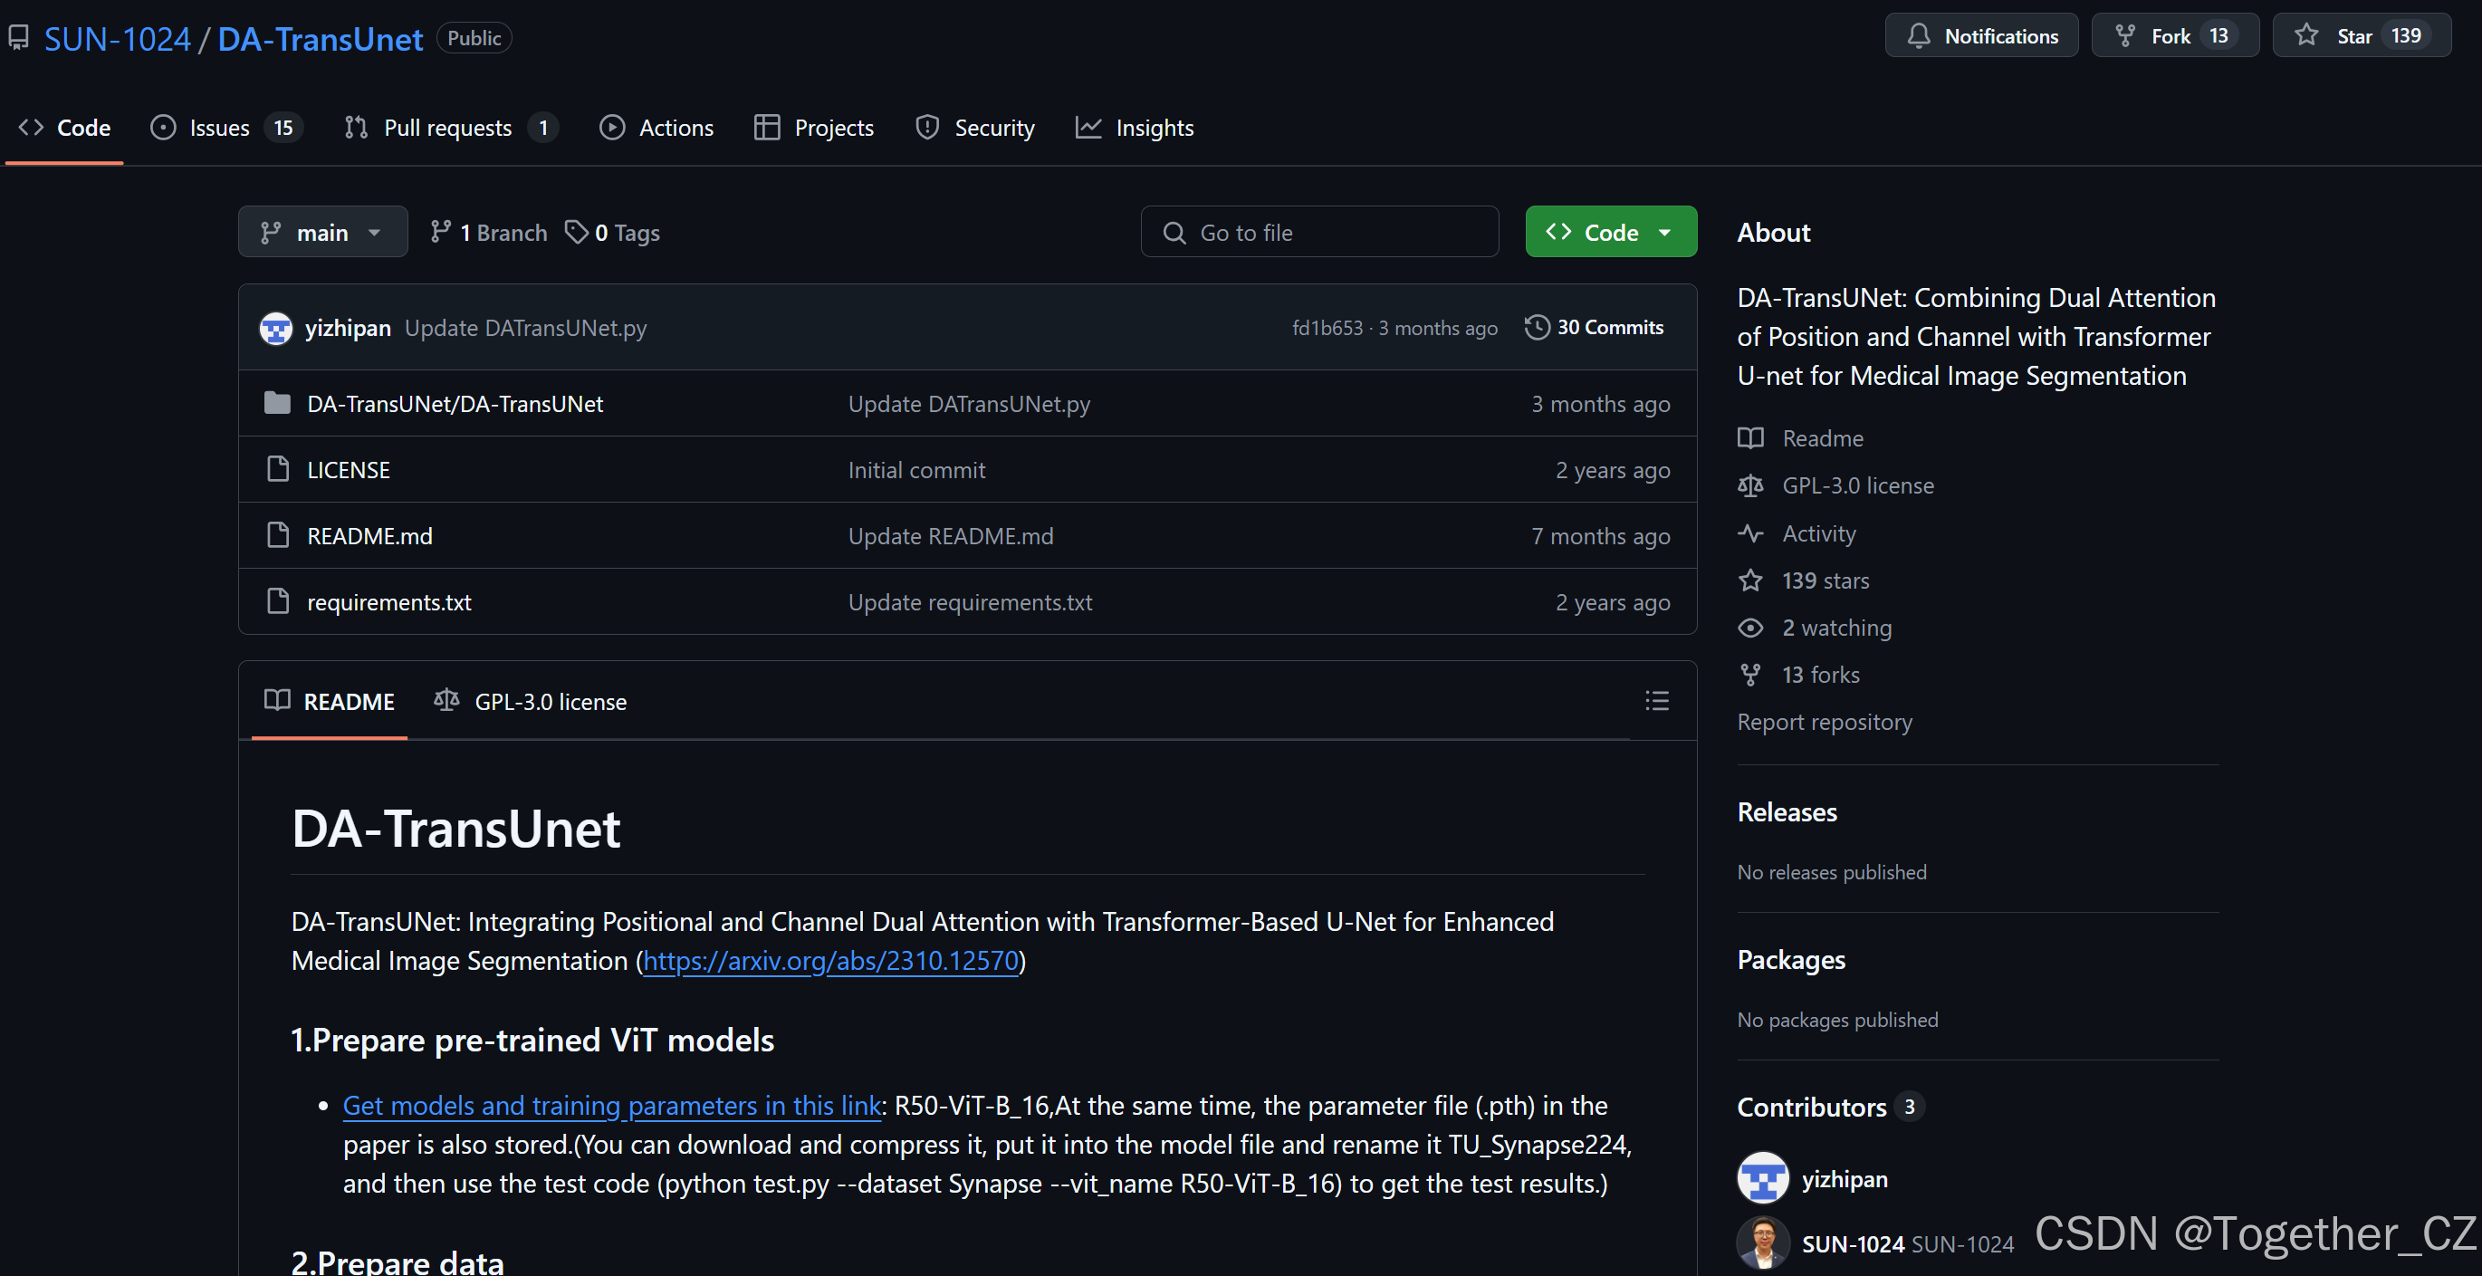The image size is (2482, 1276).
Task: Click the Report repository link
Action: (1824, 722)
